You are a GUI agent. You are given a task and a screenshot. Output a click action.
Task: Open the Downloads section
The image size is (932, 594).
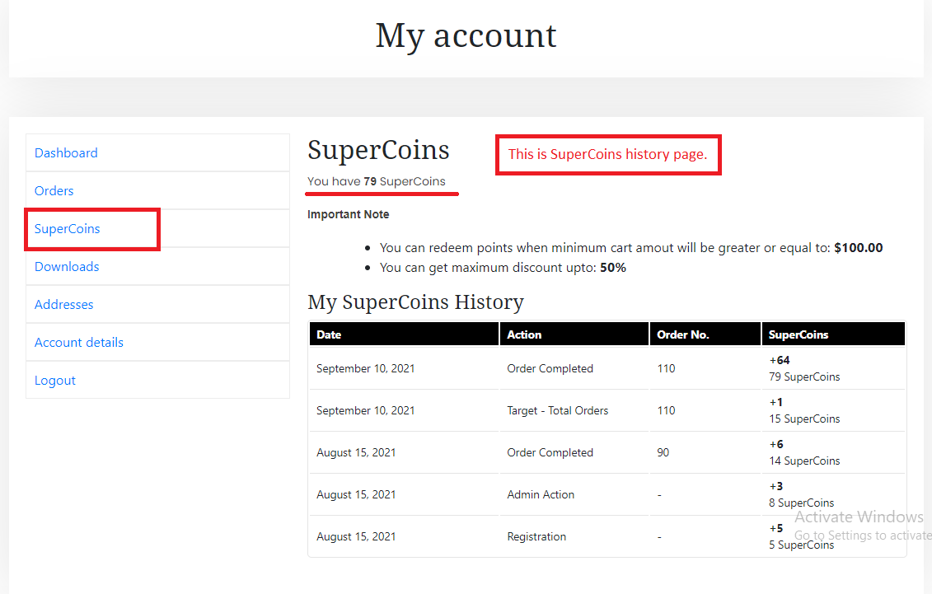(x=67, y=267)
